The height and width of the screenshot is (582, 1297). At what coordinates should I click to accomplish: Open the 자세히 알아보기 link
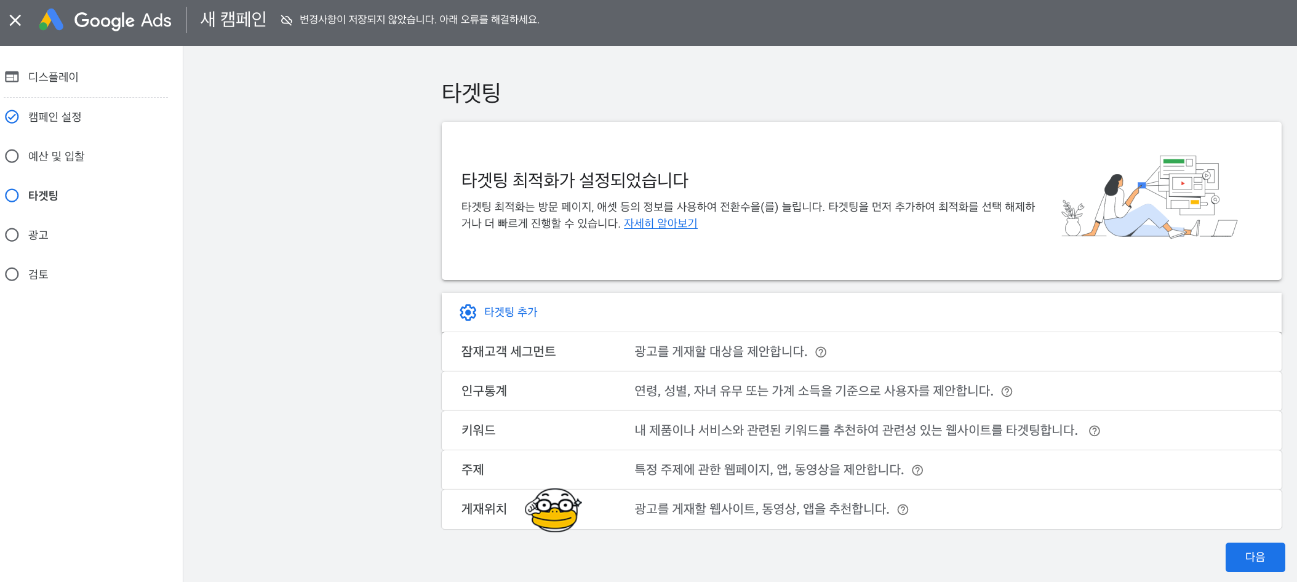pyautogui.click(x=660, y=223)
